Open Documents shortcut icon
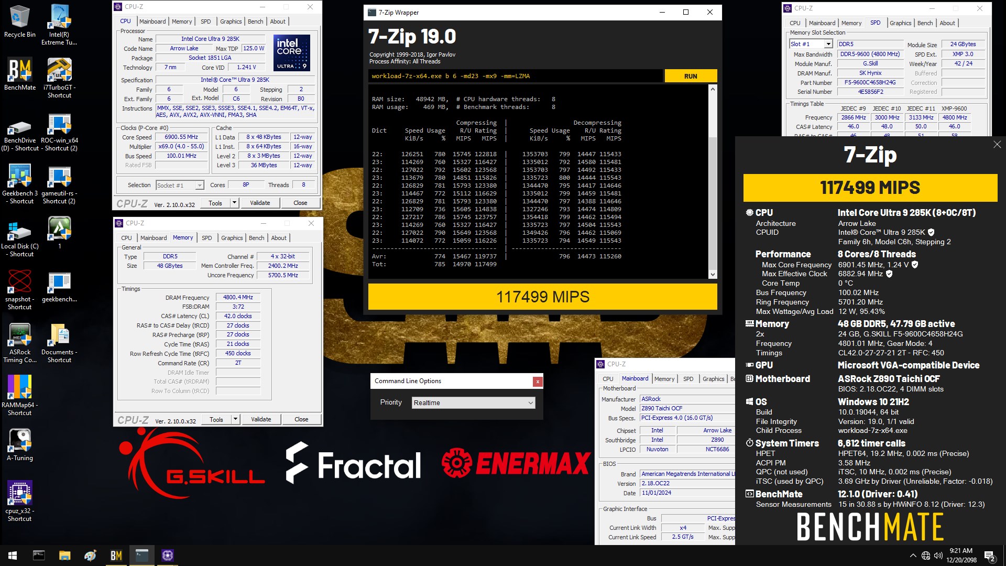The width and height of the screenshot is (1006, 566). 59,343
